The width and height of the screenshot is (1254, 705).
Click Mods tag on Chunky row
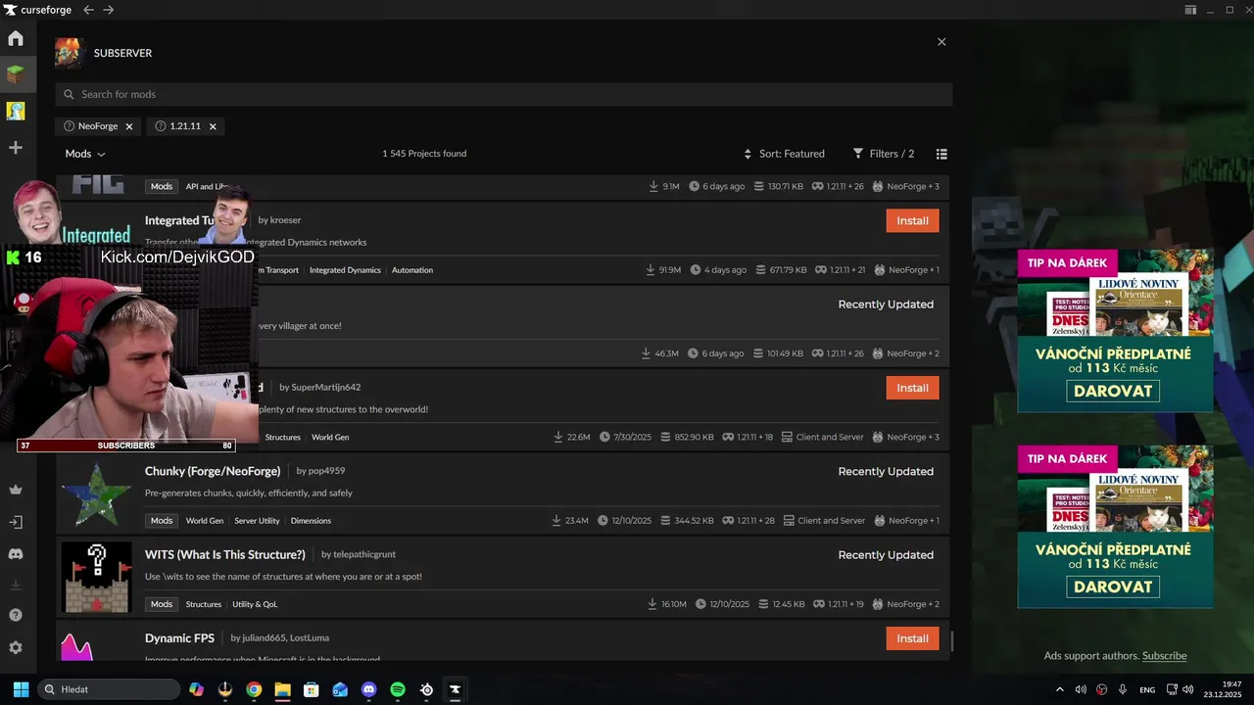click(x=162, y=521)
